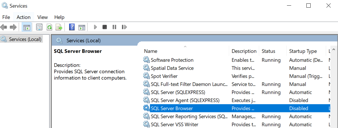The height and width of the screenshot is (128, 338).
Task: Select Services (Local) in the console tree
Action: tap(25, 39)
